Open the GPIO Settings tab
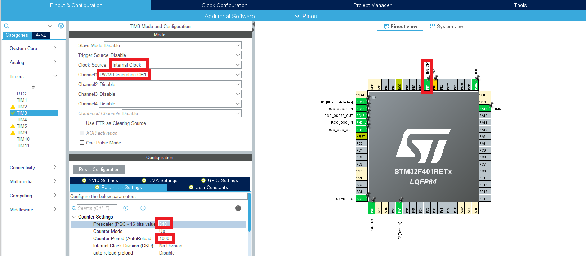 tap(219, 180)
